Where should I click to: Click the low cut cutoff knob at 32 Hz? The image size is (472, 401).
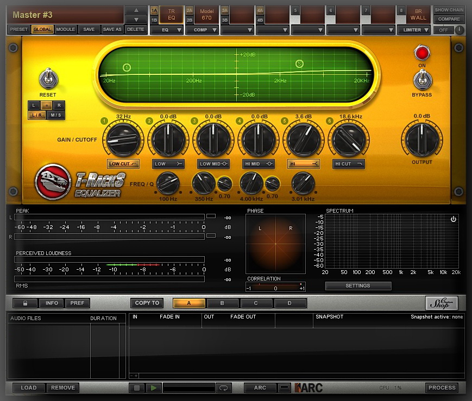coord(123,140)
